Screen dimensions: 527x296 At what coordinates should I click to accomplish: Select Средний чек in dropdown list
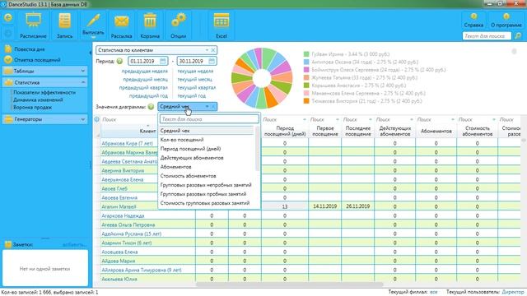(207, 131)
